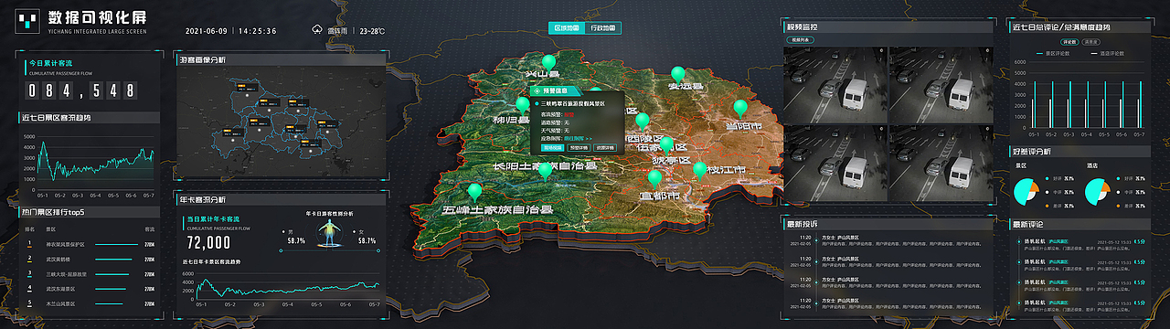
Task: Click the 预警信息 popup header icon
Action: coord(537,90)
